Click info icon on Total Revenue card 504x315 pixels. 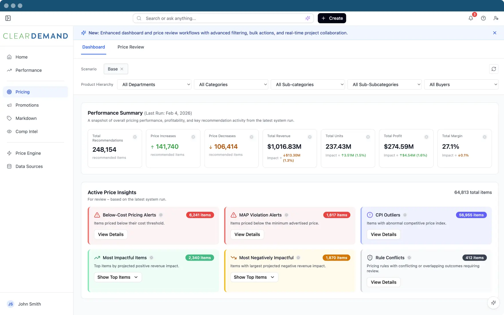pos(310,137)
